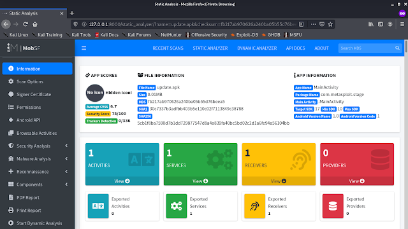Click the MD5 search magnifier icon
This screenshot has height=229, width=408.
(x=397, y=48)
